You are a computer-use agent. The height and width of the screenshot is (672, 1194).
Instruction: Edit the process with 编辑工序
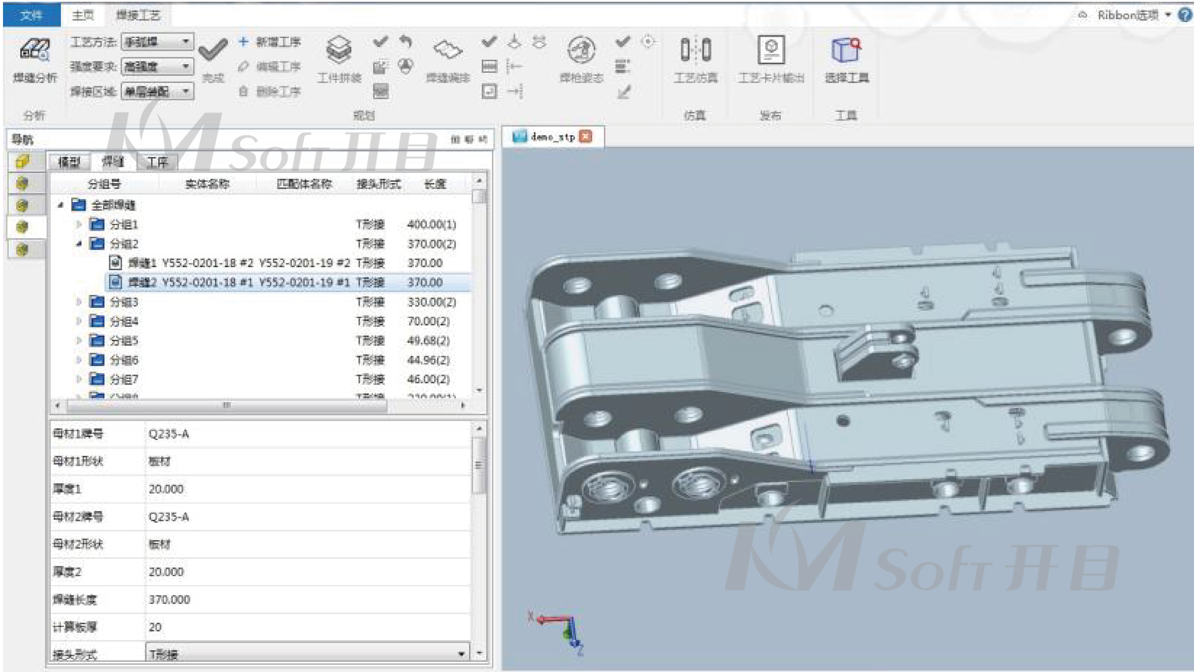(x=269, y=67)
